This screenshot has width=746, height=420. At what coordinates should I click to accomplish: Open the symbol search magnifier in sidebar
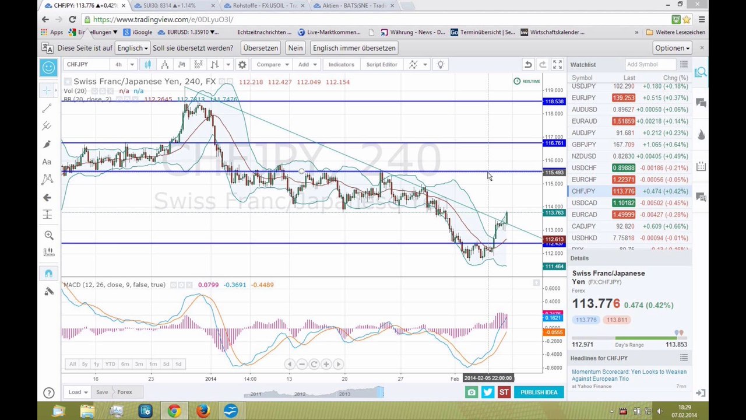pyautogui.click(x=701, y=72)
